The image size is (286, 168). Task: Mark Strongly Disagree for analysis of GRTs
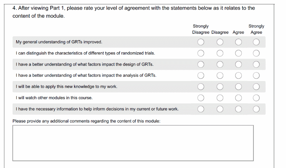coord(201,75)
